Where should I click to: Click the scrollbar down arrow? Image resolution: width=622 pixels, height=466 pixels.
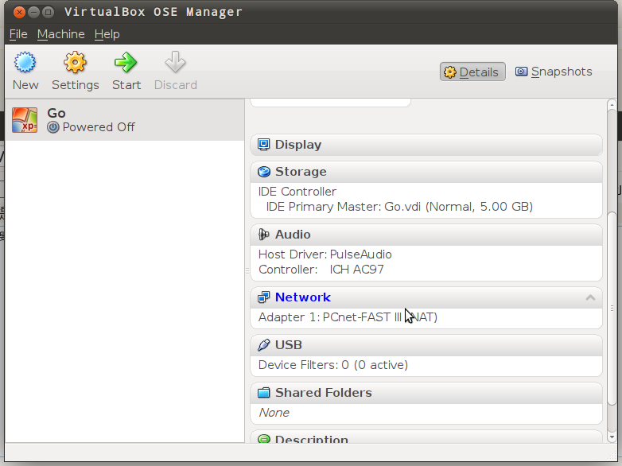[612, 437]
